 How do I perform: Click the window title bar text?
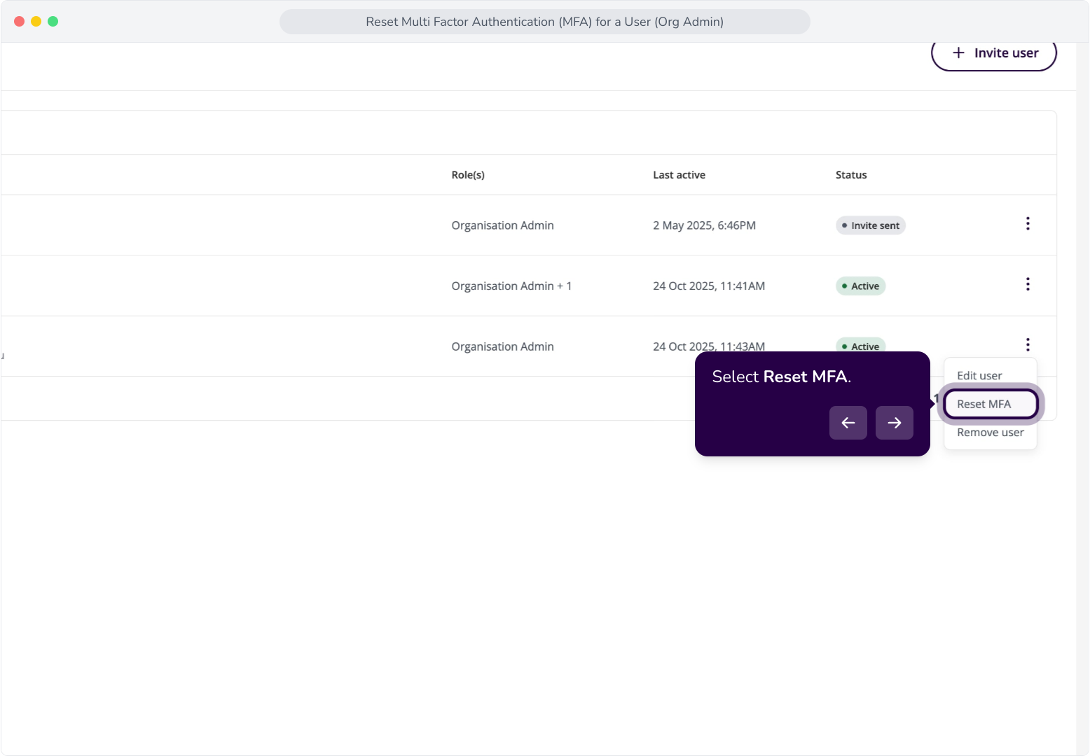(544, 22)
